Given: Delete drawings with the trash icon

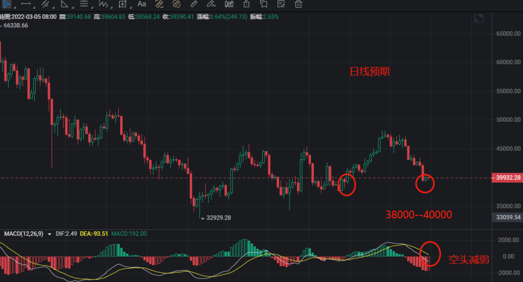Looking at the screenshot, I should click(298, 4).
